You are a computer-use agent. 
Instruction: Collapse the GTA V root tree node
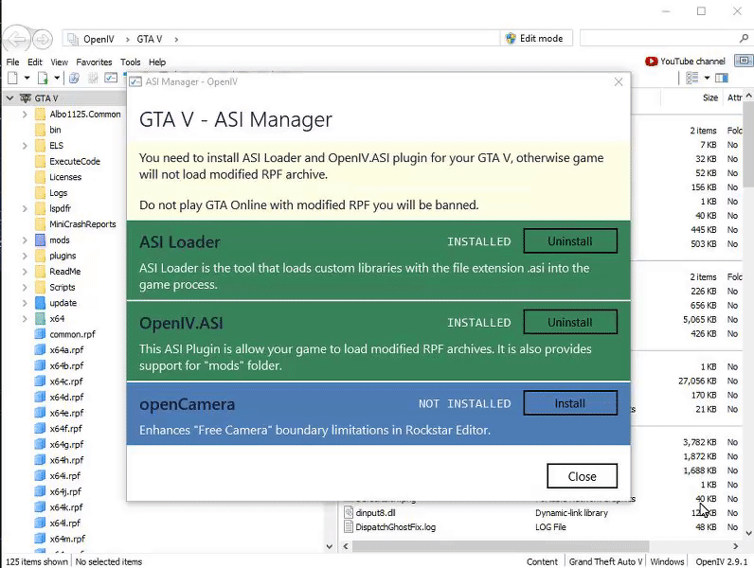(9, 98)
